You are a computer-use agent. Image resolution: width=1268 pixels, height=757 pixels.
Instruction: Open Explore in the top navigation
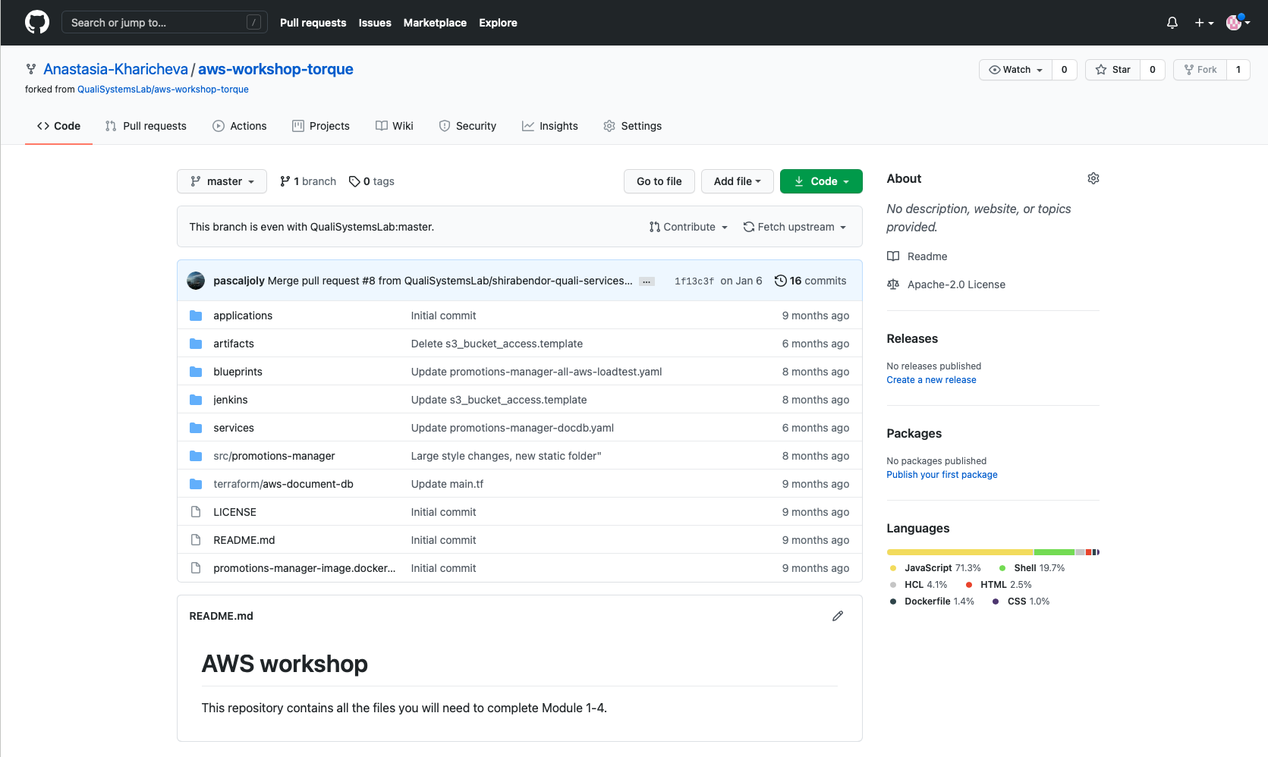498,23
